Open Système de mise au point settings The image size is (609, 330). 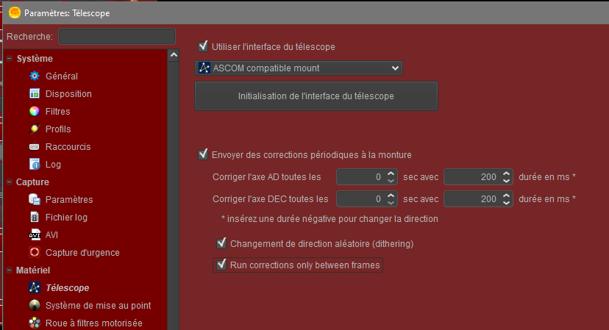[x=98, y=306]
